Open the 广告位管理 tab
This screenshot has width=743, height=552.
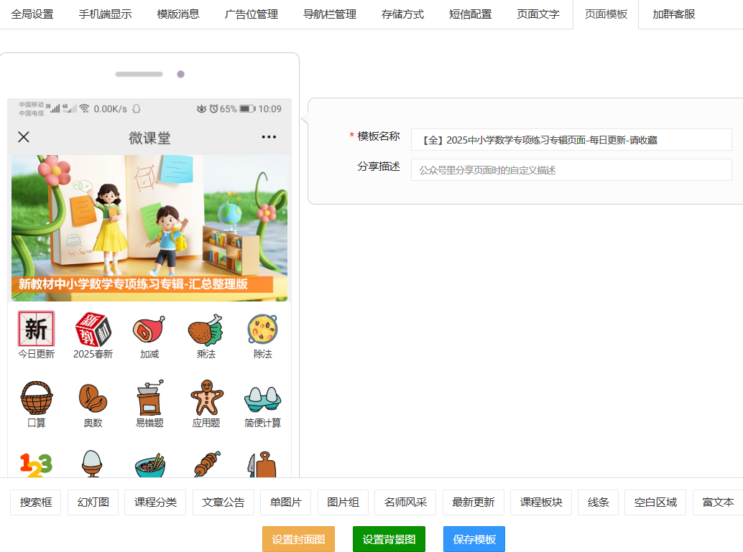point(251,14)
